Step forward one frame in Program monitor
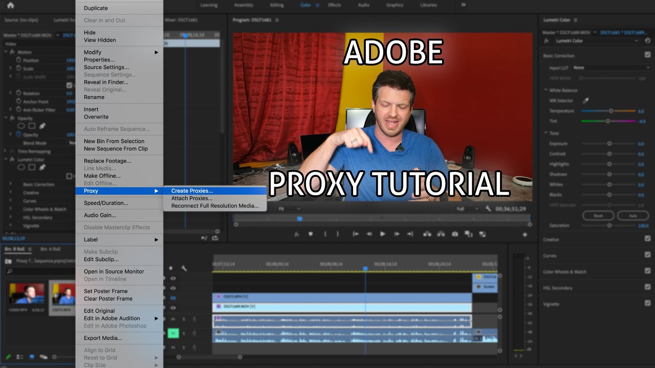655x368 pixels. tap(396, 234)
